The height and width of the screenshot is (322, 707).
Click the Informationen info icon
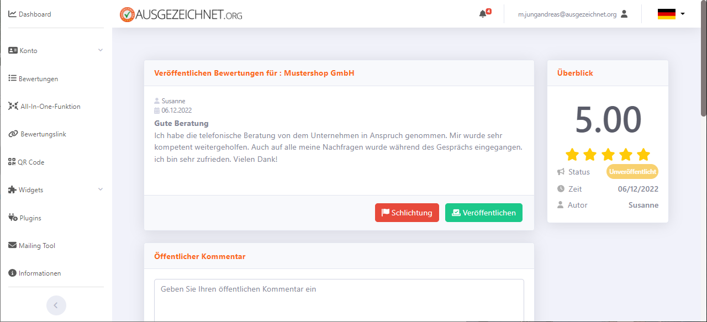tap(12, 273)
